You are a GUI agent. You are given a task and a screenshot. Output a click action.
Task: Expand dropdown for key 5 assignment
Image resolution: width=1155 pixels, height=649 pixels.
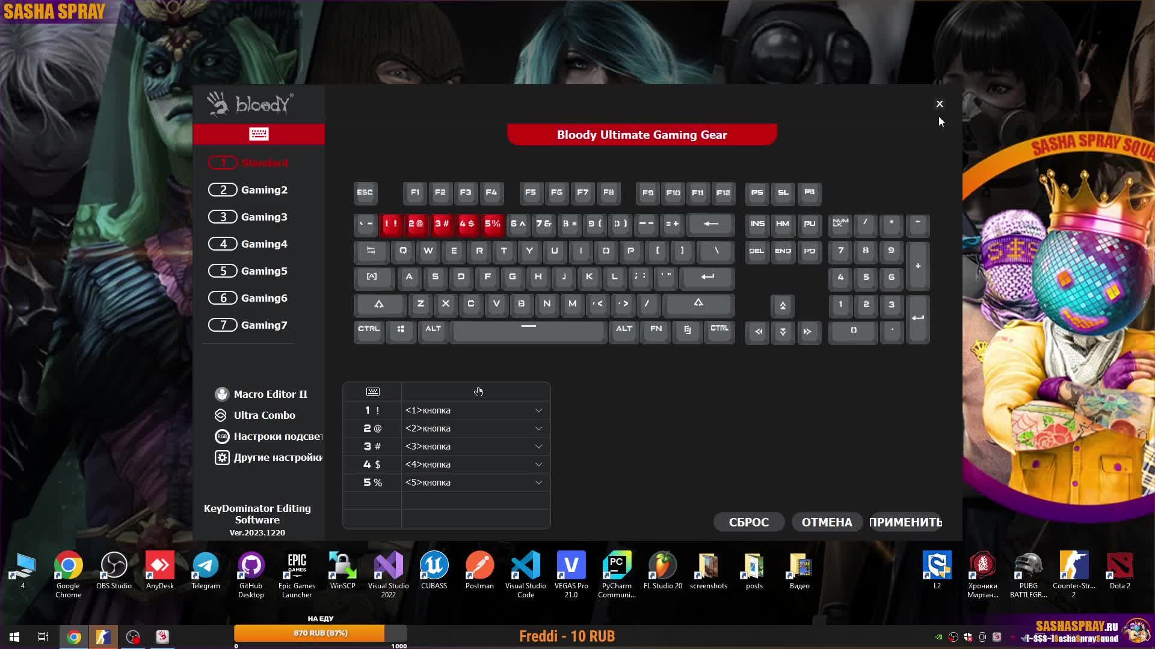pyautogui.click(x=538, y=483)
